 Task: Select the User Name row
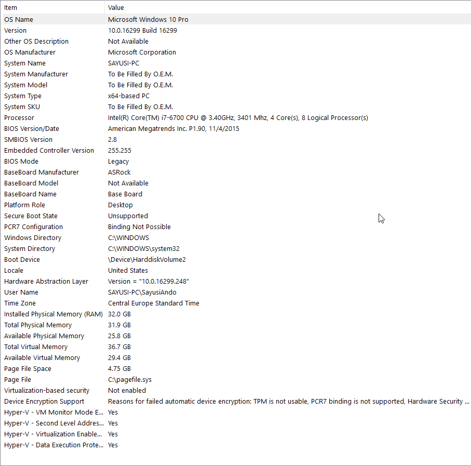(x=237, y=292)
